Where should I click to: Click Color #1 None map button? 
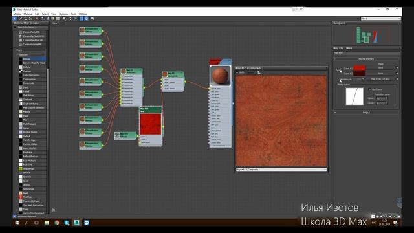coord(380,68)
